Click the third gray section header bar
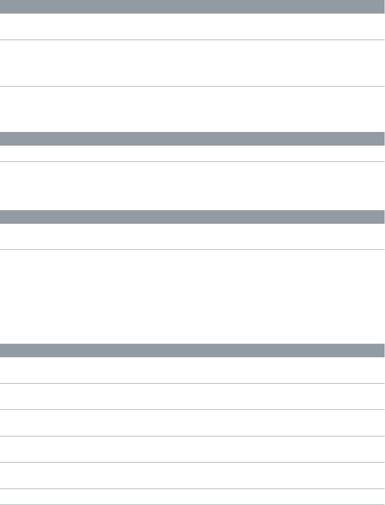The image size is (385, 505). 192,216
